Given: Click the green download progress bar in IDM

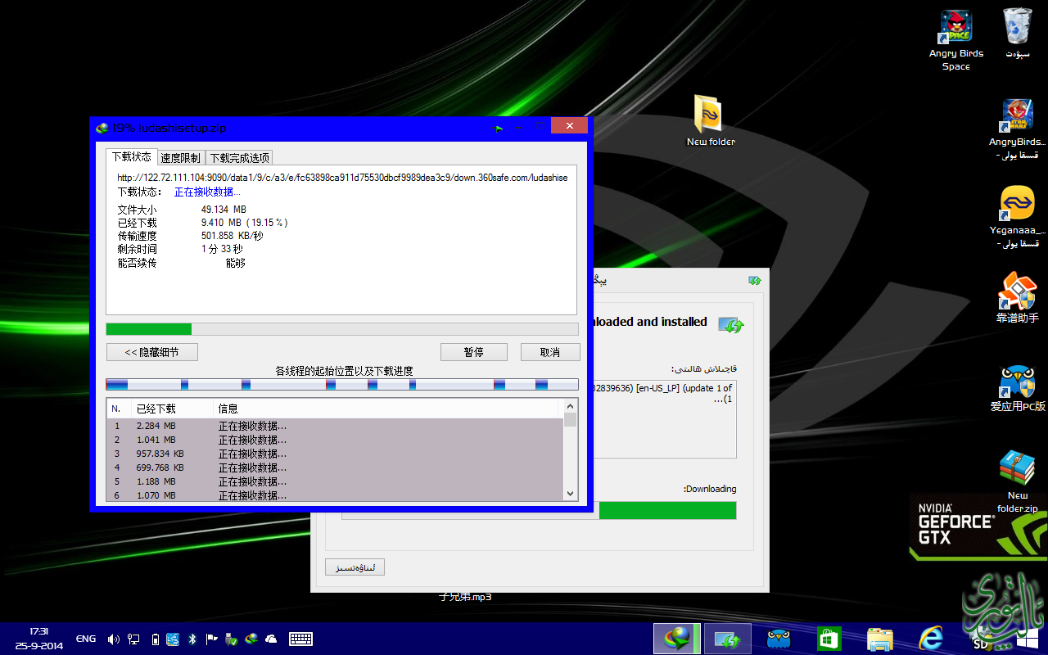Looking at the screenshot, I should 342,329.
